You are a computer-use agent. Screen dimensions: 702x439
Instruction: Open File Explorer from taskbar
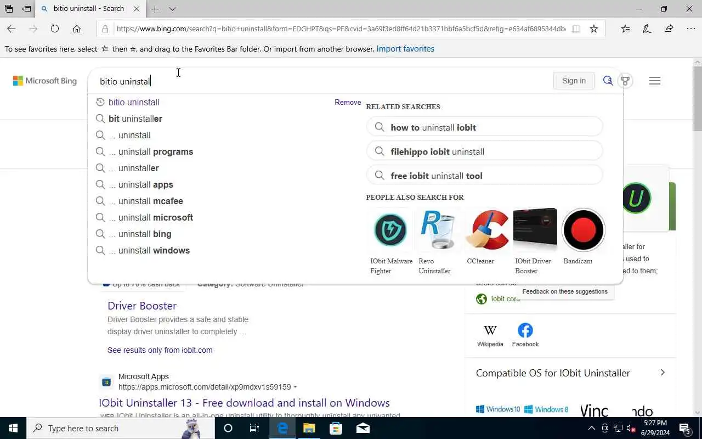pos(309,428)
